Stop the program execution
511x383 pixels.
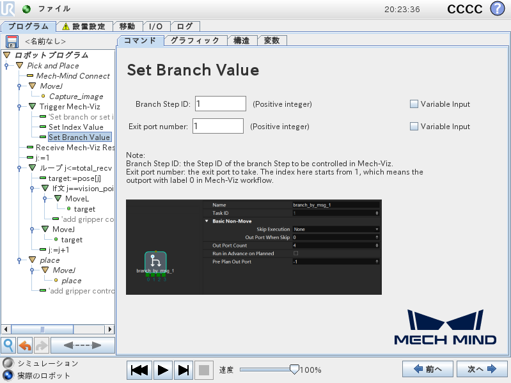click(x=204, y=370)
